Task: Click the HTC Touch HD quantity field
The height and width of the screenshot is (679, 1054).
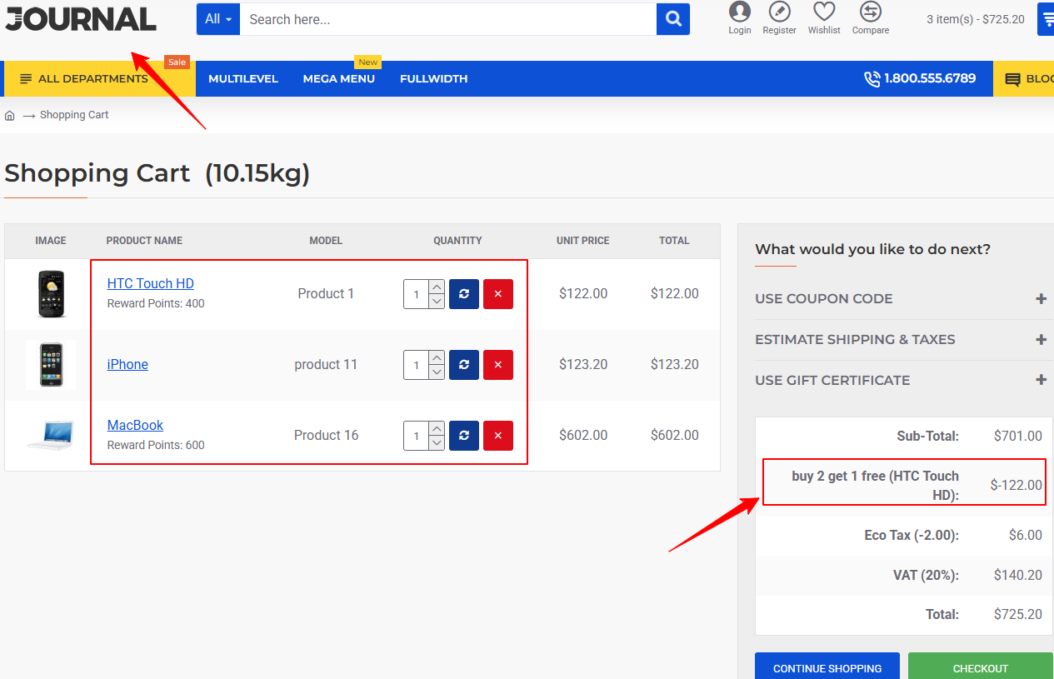Action: pos(417,294)
